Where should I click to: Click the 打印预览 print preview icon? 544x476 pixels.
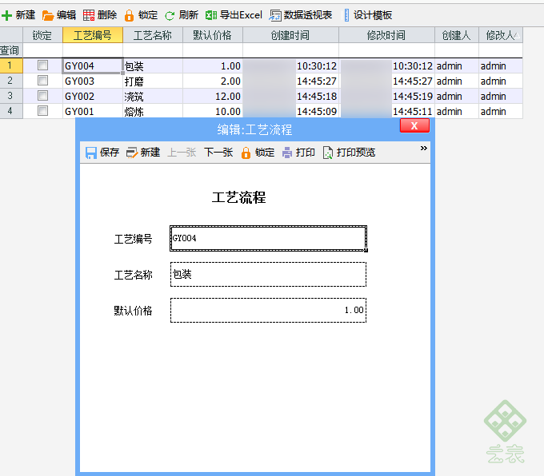[x=327, y=153]
